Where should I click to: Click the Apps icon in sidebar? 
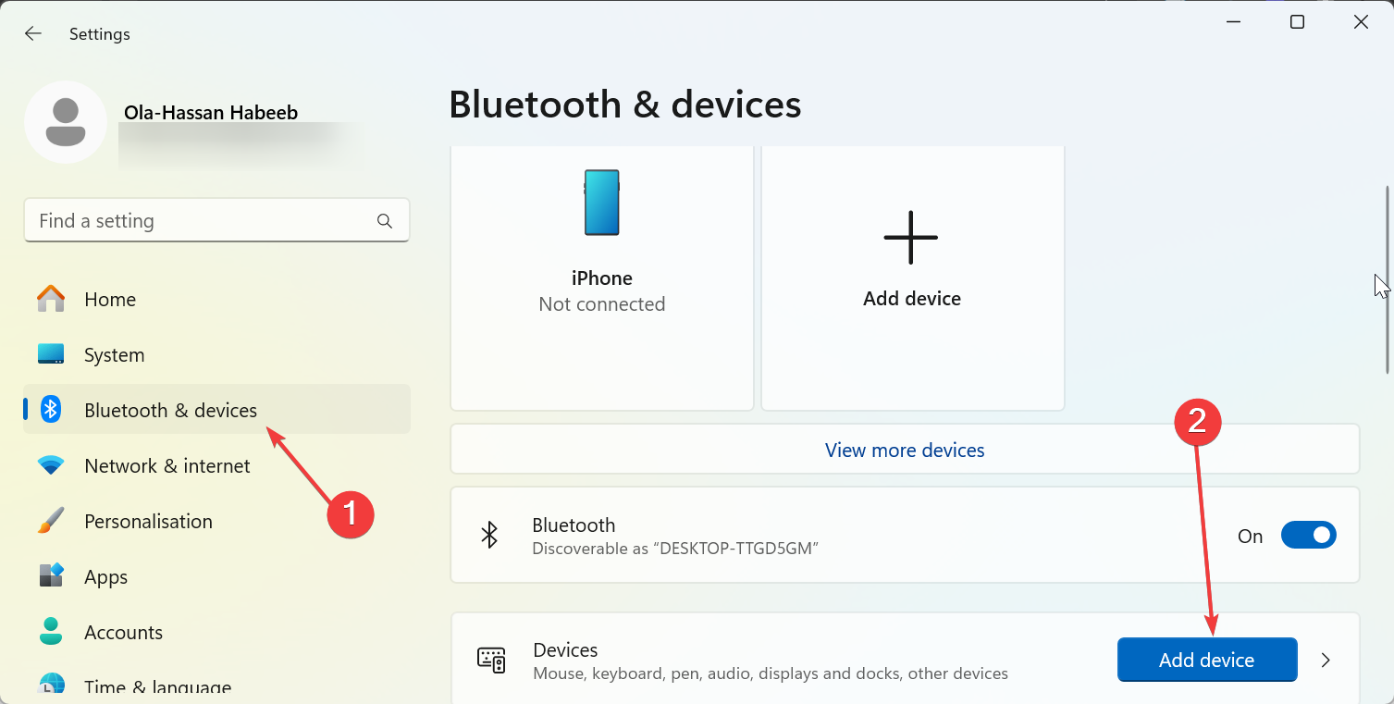pyautogui.click(x=51, y=577)
